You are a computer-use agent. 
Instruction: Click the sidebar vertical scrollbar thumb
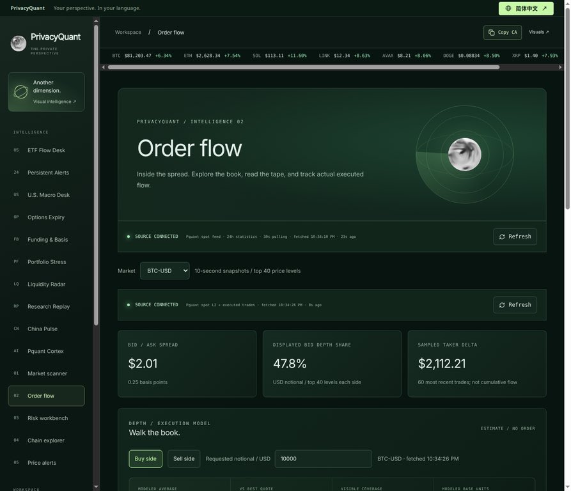click(x=96, y=175)
